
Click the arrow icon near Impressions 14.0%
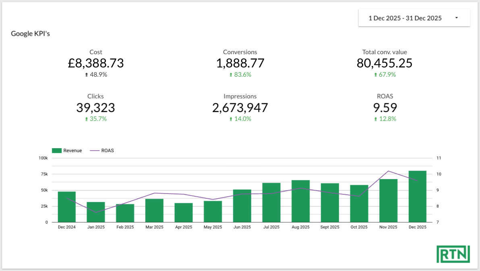tap(230, 118)
